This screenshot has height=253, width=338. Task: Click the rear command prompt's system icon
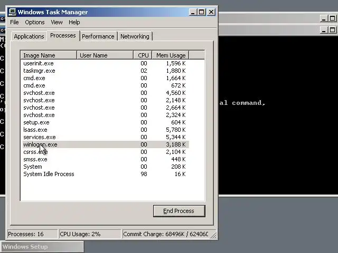pyautogui.click(x=3, y=19)
